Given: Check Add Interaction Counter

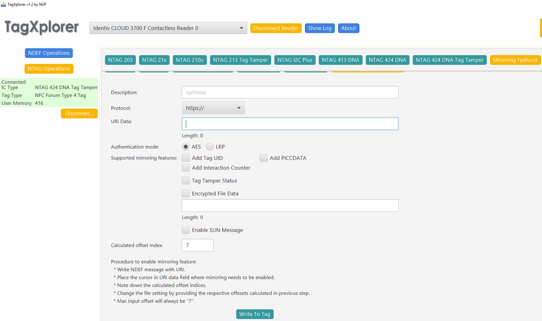Looking at the screenshot, I should coord(186,168).
